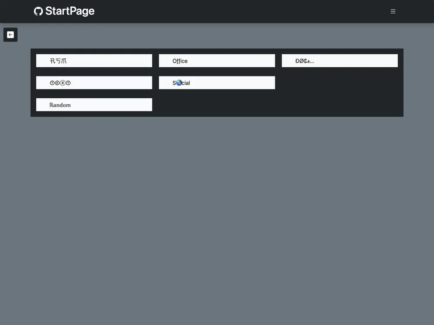Click the globe emoji in Social
The width and height of the screenshot is (434, 325).
pyautogui.click(x=178, y=83)
